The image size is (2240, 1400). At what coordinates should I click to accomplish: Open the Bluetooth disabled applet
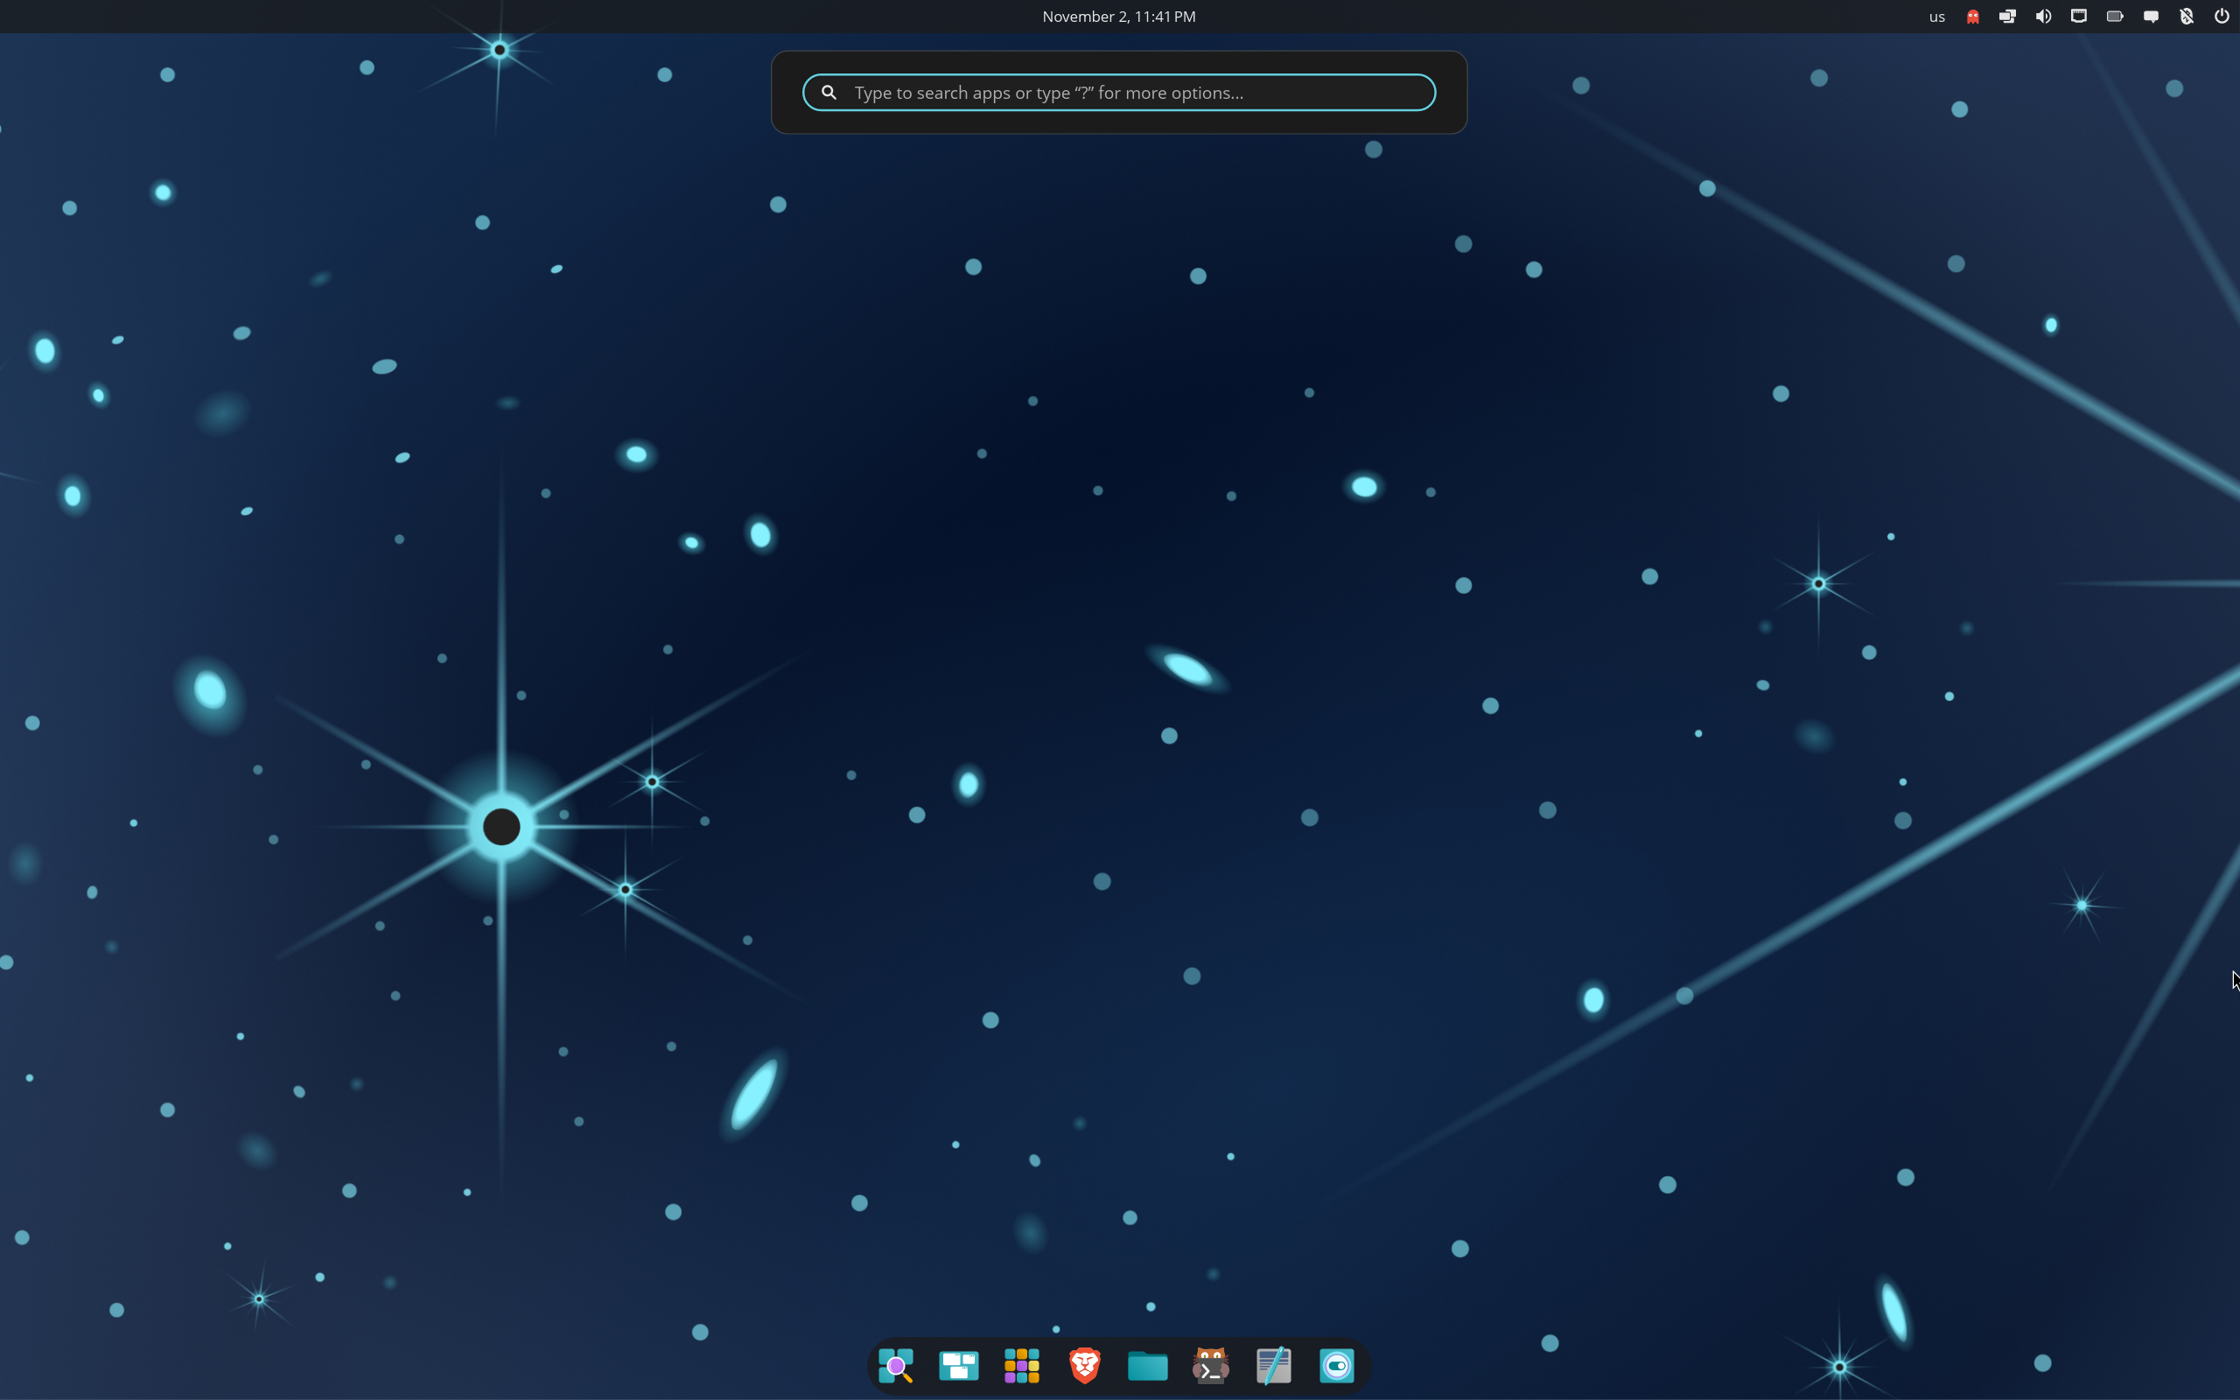point(2187,17)
